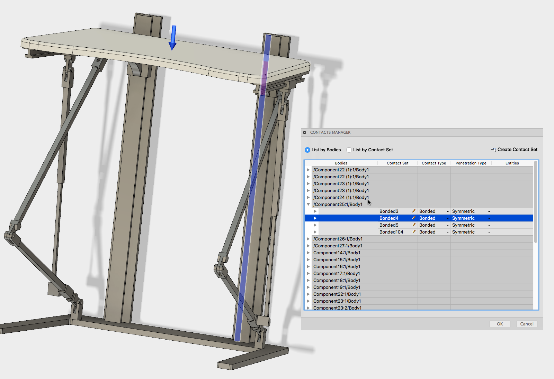Screen dimensions: 554x379
Task: Enable the List by Contact Set option
Action: (x=349, y=150)
